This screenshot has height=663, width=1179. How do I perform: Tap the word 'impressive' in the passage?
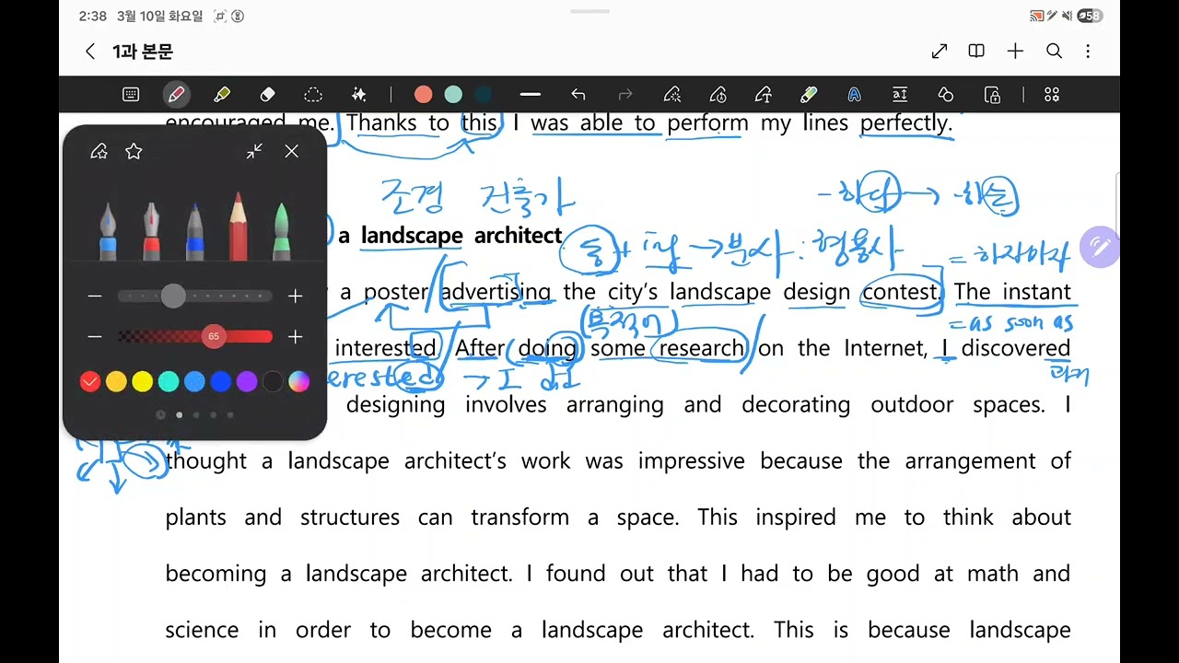click(x=692, y=461)
